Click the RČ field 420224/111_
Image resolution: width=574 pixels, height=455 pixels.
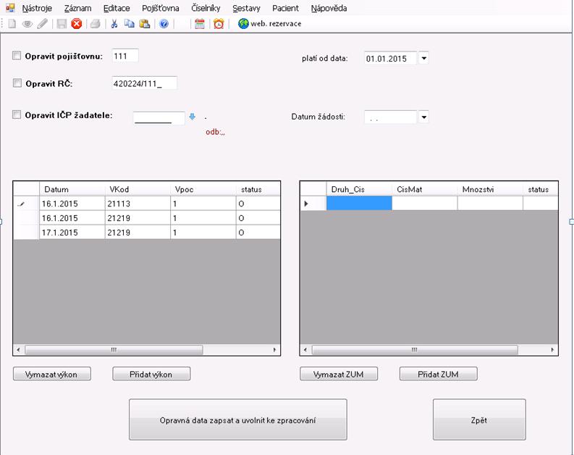[x=145, y=83]
